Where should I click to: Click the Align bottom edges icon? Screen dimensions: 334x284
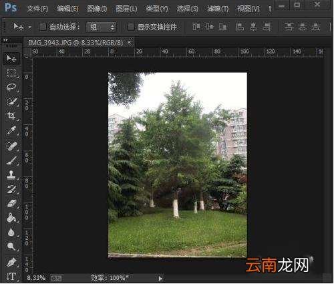223,27
